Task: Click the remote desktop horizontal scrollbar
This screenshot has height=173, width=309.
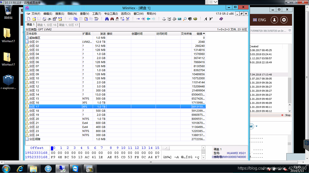Action: click(151, 162)
